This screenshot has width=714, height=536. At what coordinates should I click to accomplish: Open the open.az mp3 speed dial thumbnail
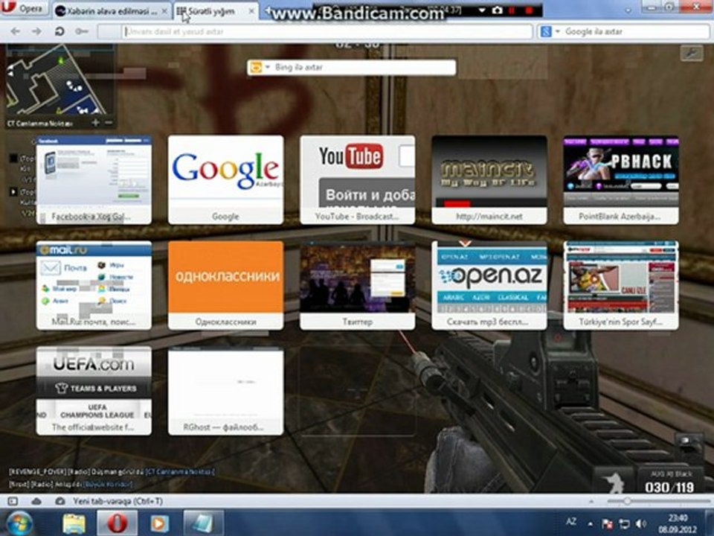[489, 285]
